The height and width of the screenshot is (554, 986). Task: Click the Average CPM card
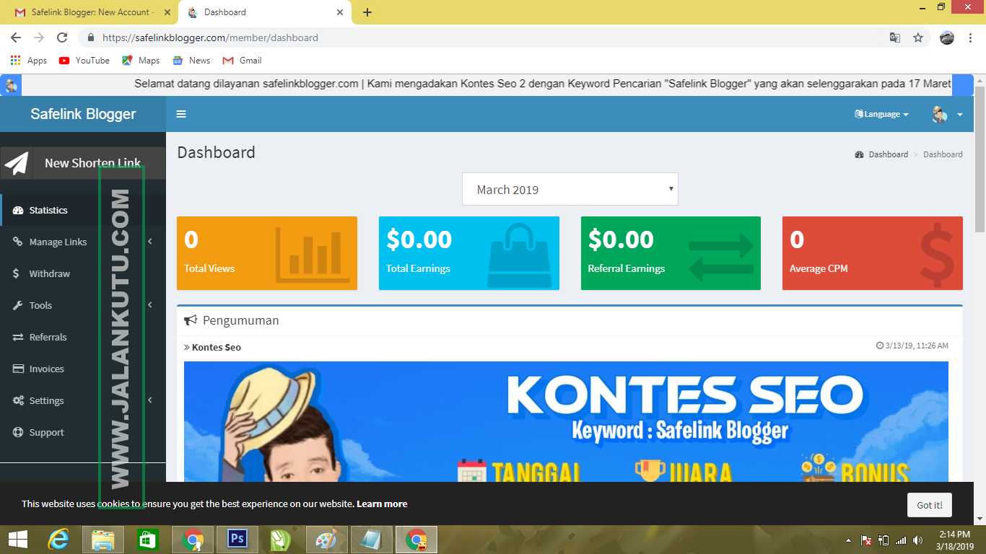click(x=873, y=253)
